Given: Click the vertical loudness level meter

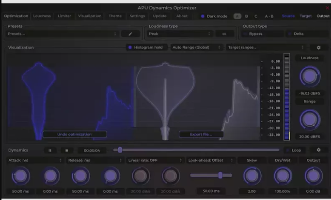Looking at the screenshot, I should pos(287,97).
